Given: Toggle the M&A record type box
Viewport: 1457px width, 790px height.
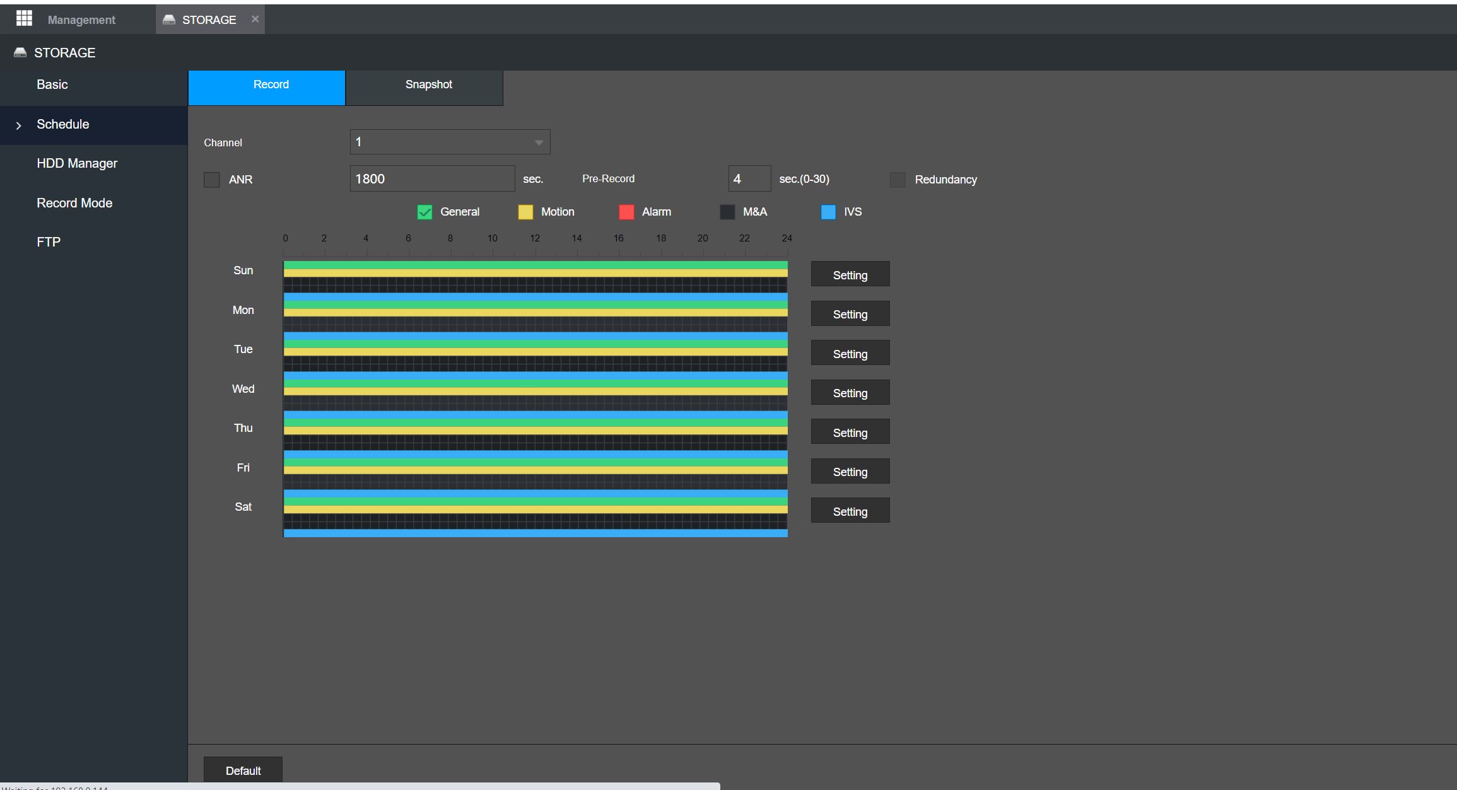Looking at the screenshot, I should tap(727, 212).
